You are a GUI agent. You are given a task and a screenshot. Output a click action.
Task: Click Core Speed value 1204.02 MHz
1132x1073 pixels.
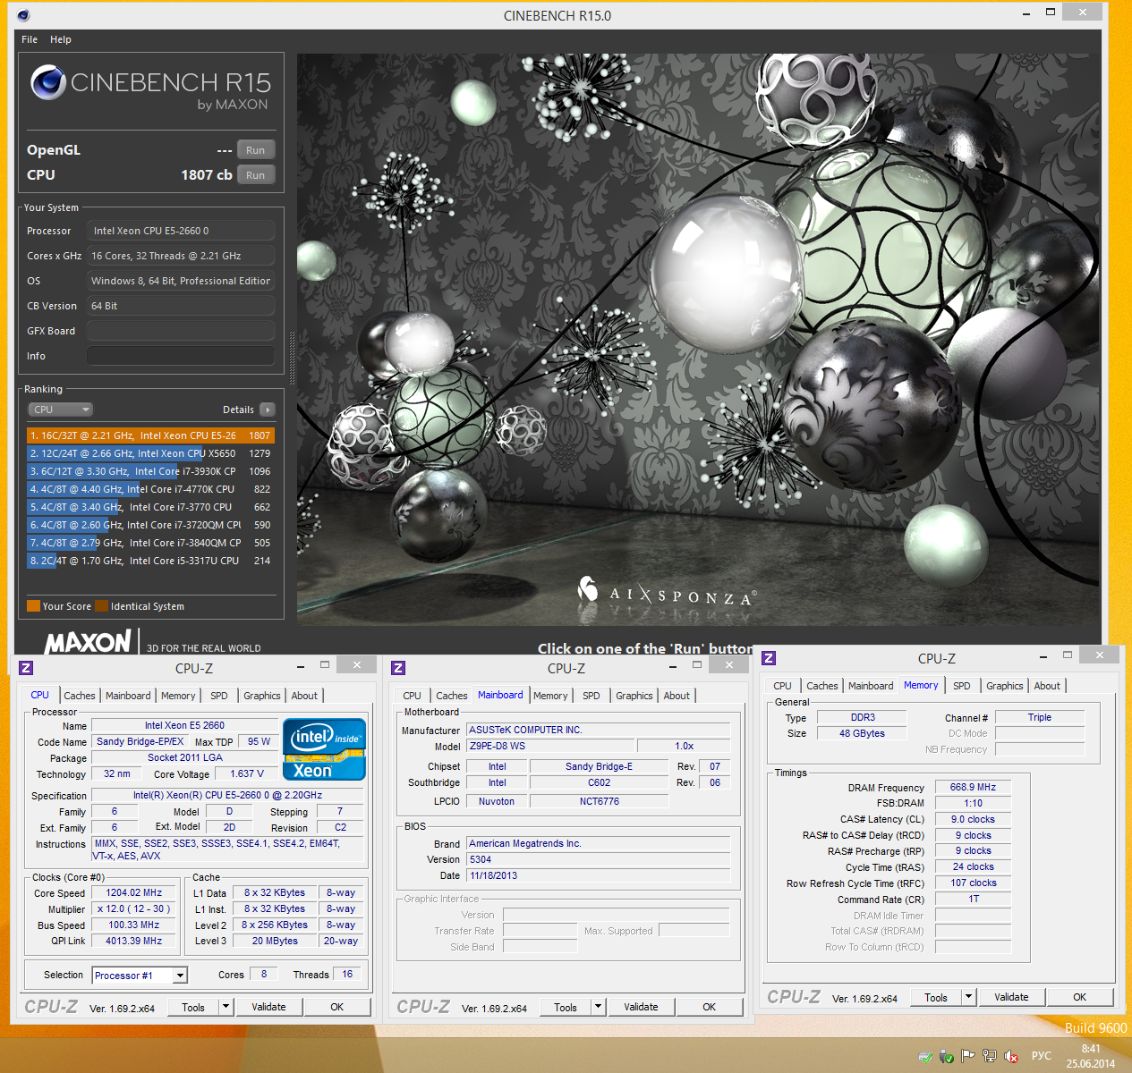[134, 892]
